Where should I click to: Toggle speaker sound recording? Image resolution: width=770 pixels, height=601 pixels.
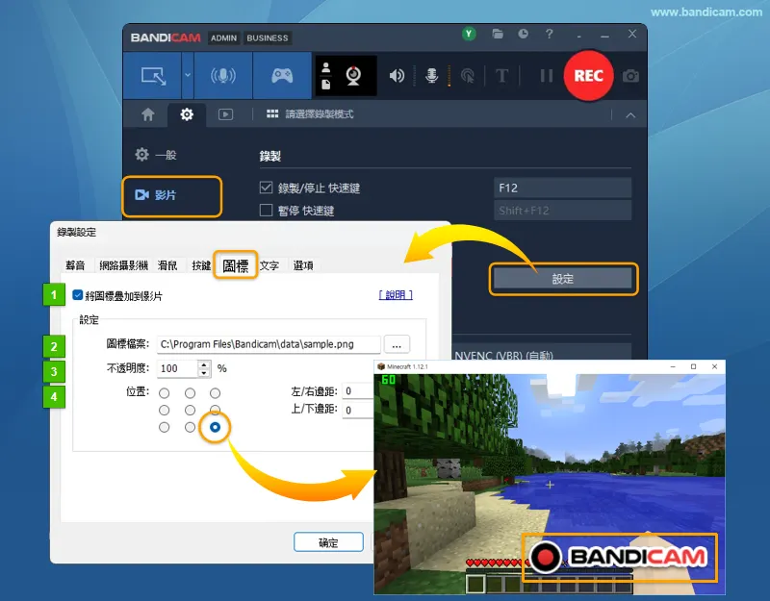point(397,76)
